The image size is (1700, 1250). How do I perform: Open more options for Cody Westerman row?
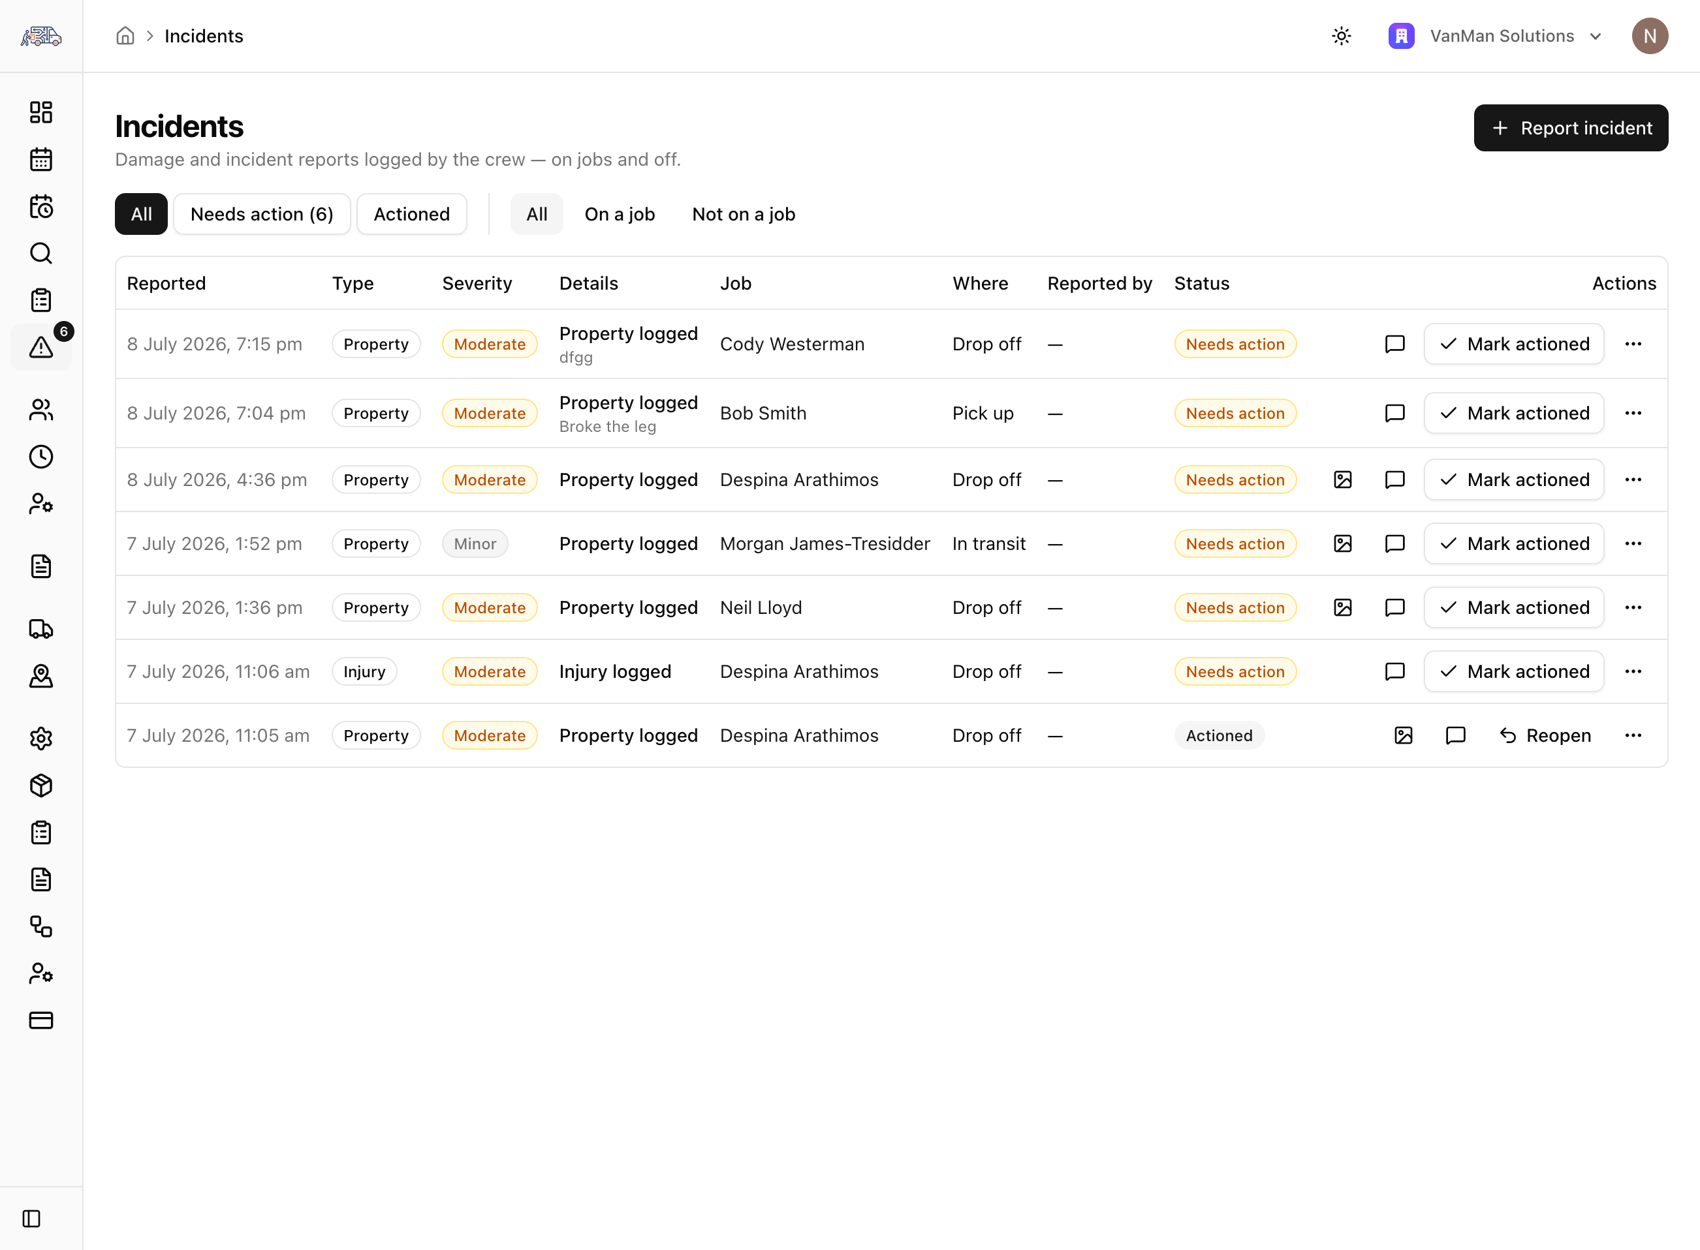point(1633,344)
